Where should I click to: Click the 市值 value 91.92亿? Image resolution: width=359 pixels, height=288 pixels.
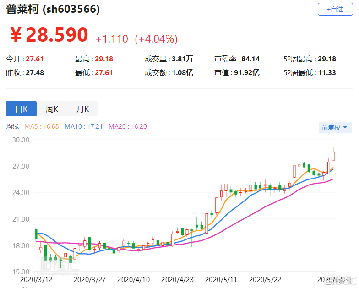[247, 72]
